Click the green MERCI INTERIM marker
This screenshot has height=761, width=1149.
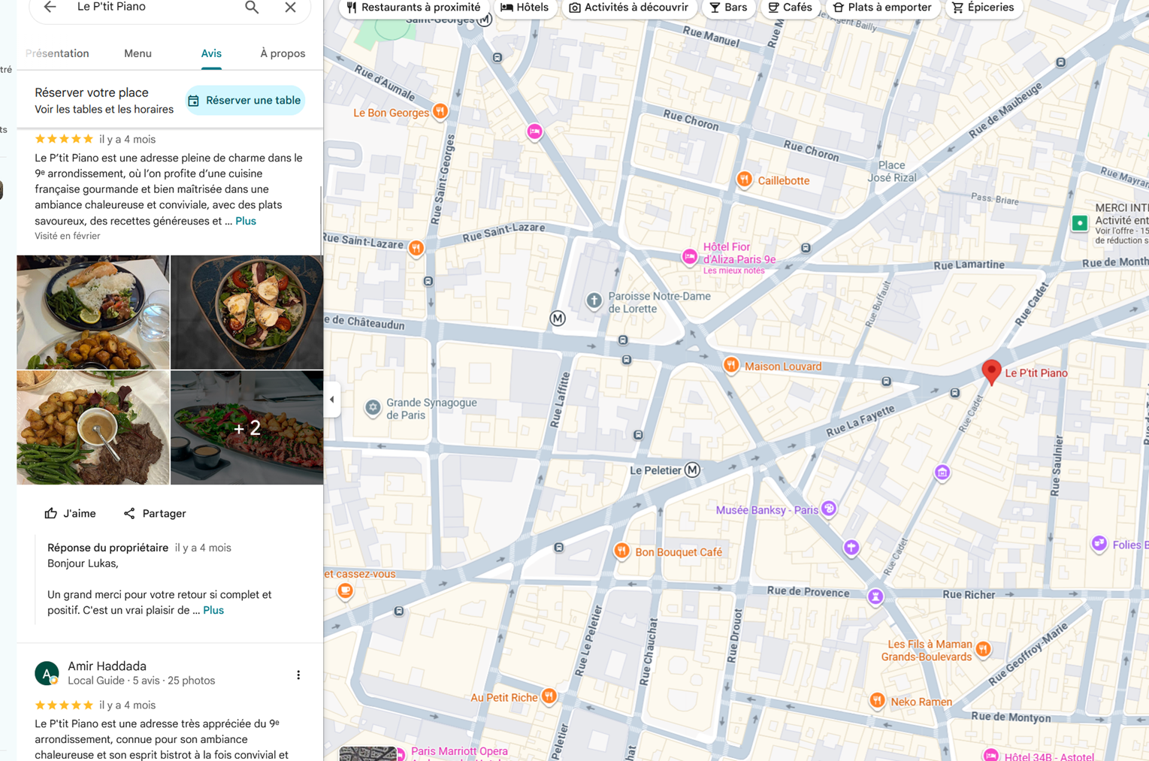coord(1080,223)
